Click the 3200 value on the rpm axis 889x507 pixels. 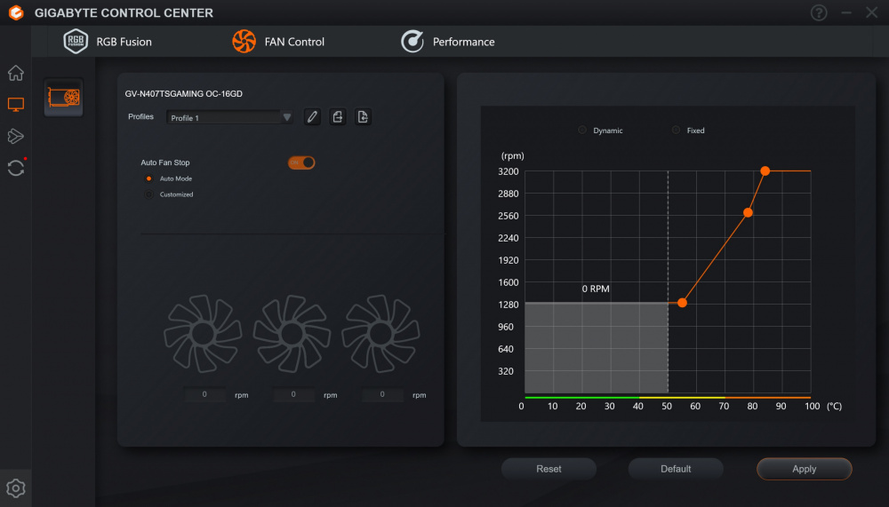(508, 171)
